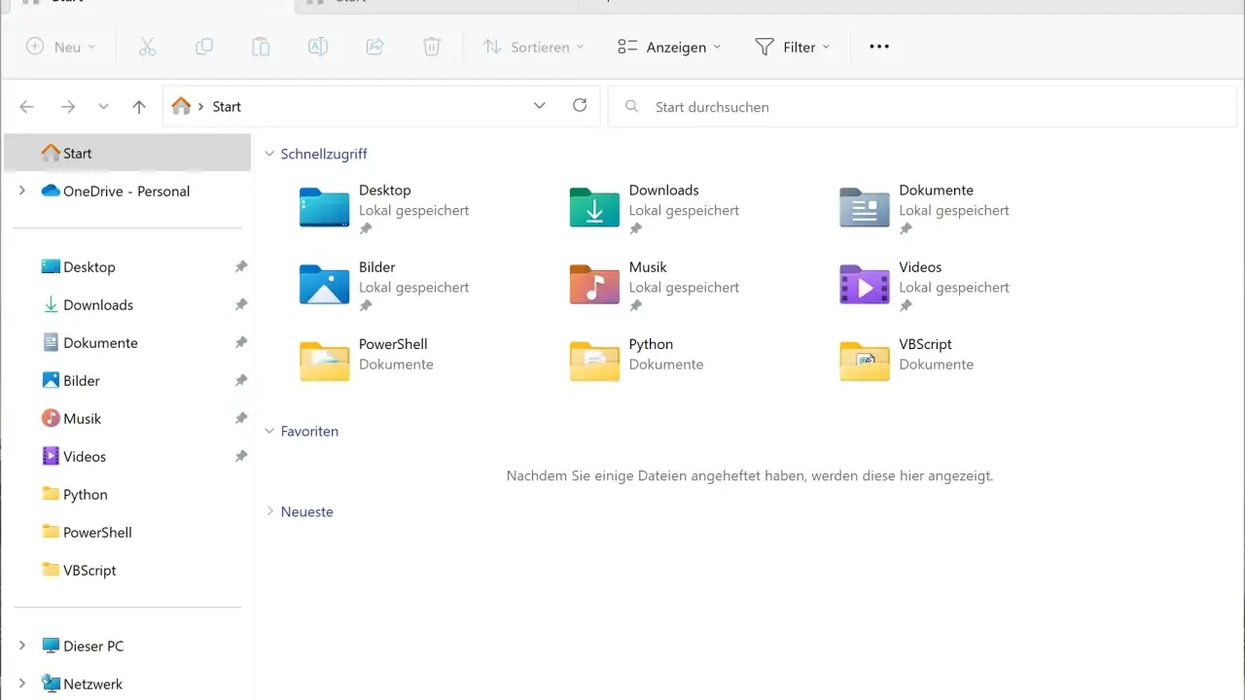Viewport: 1245px width, 700px height.
Task: Select Start in navigation pane
Action: [x=127, y=154]
